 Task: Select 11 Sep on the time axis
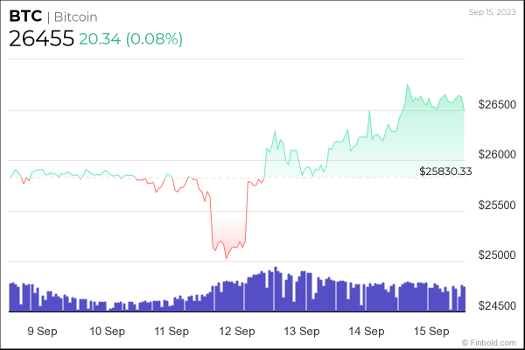coord(171,332)
